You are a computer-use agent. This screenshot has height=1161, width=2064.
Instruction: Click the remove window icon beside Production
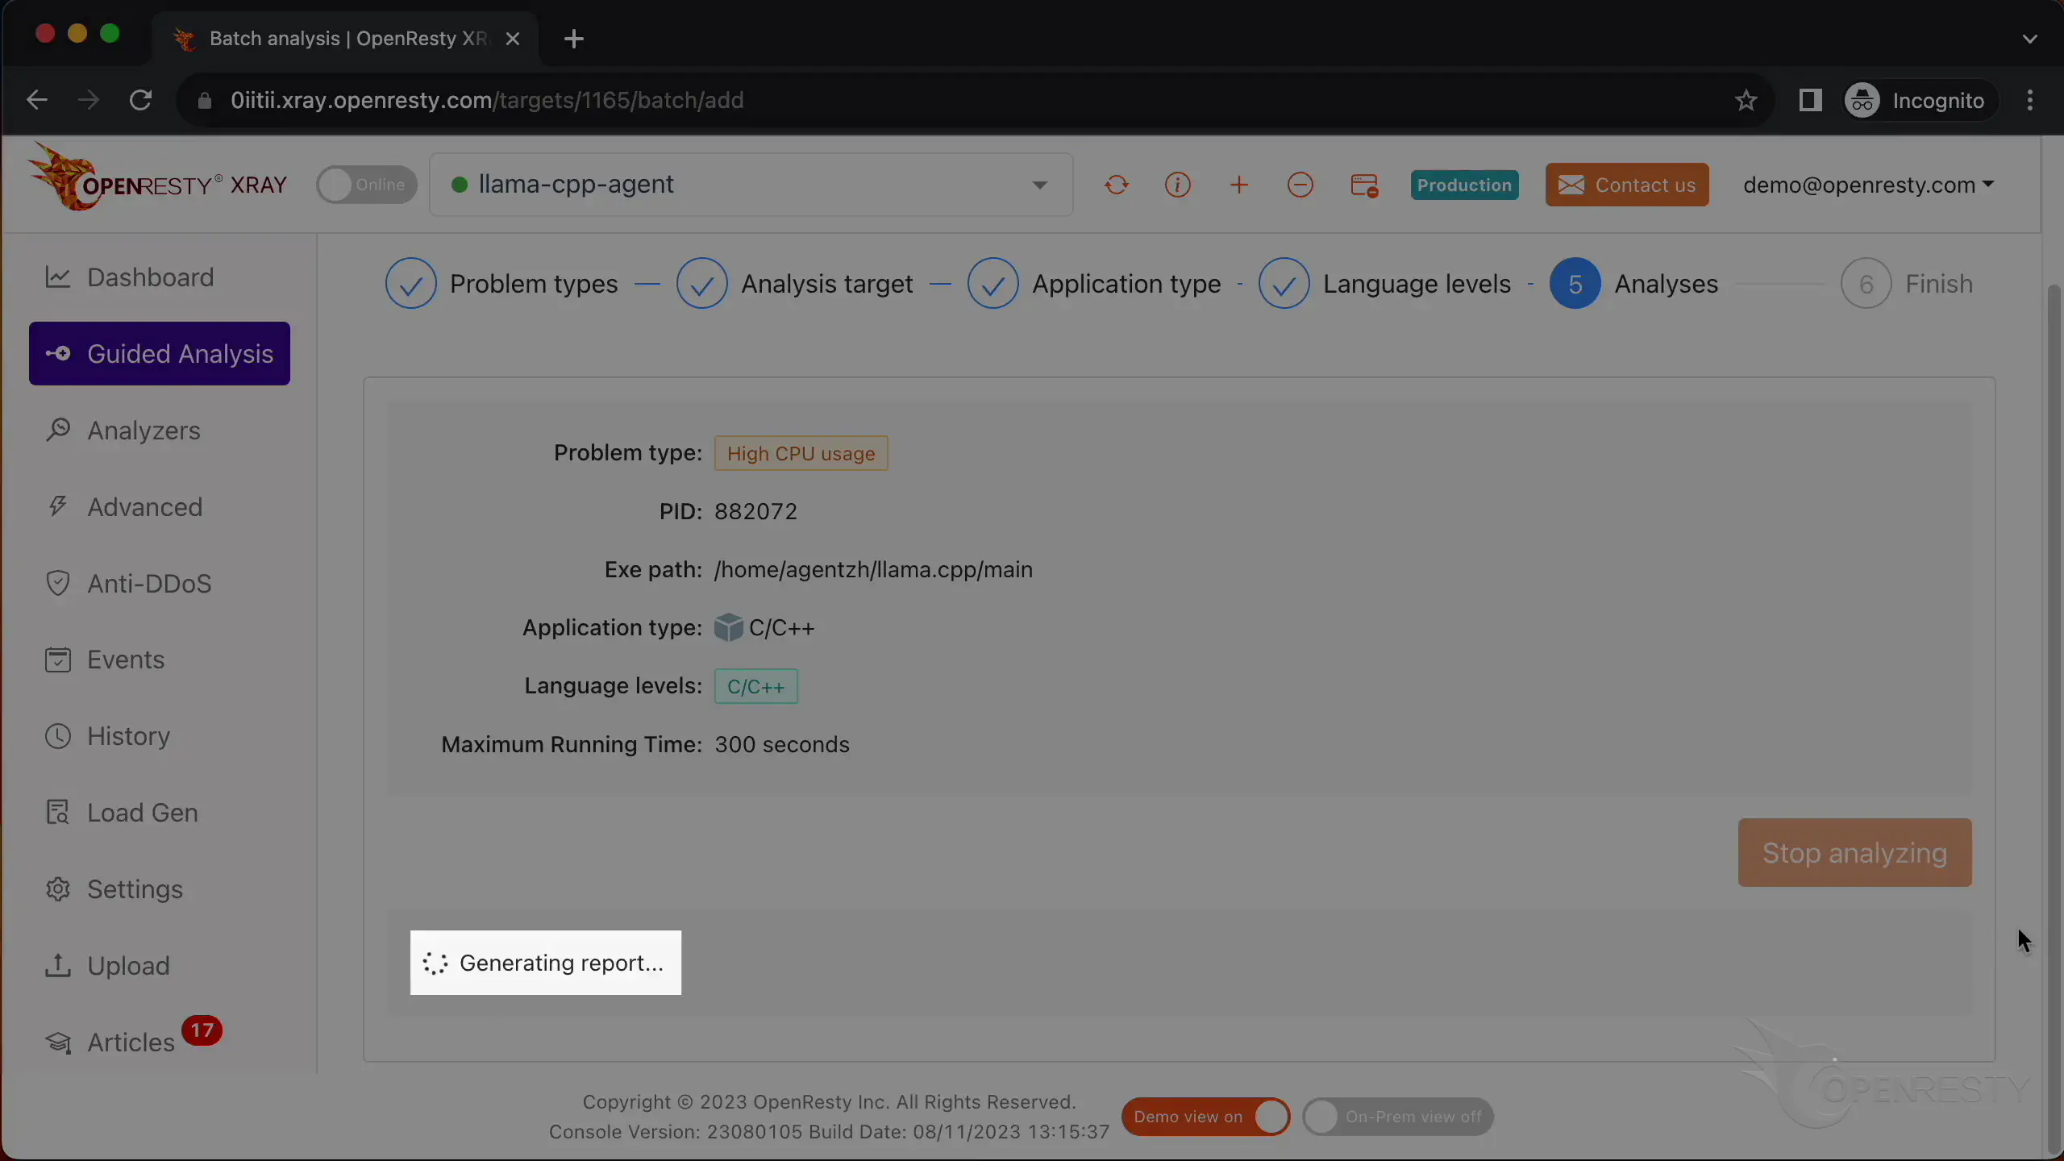click(x=1363, y=185)
